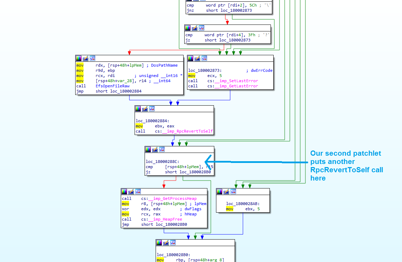Select 'mov rbp, [rsp+48h+arg_8]' line
Screen dimensions: 402x262
[x=190, y=260]
